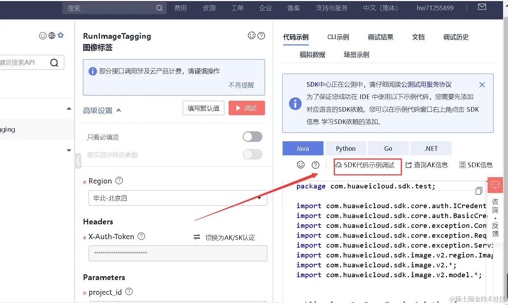Viewport: 508px width, 305px height.
Task: Click SDK中心 link in notice
Action: point(319,85)
